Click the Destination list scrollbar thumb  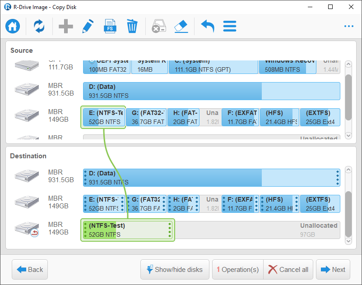click(348, 214)
